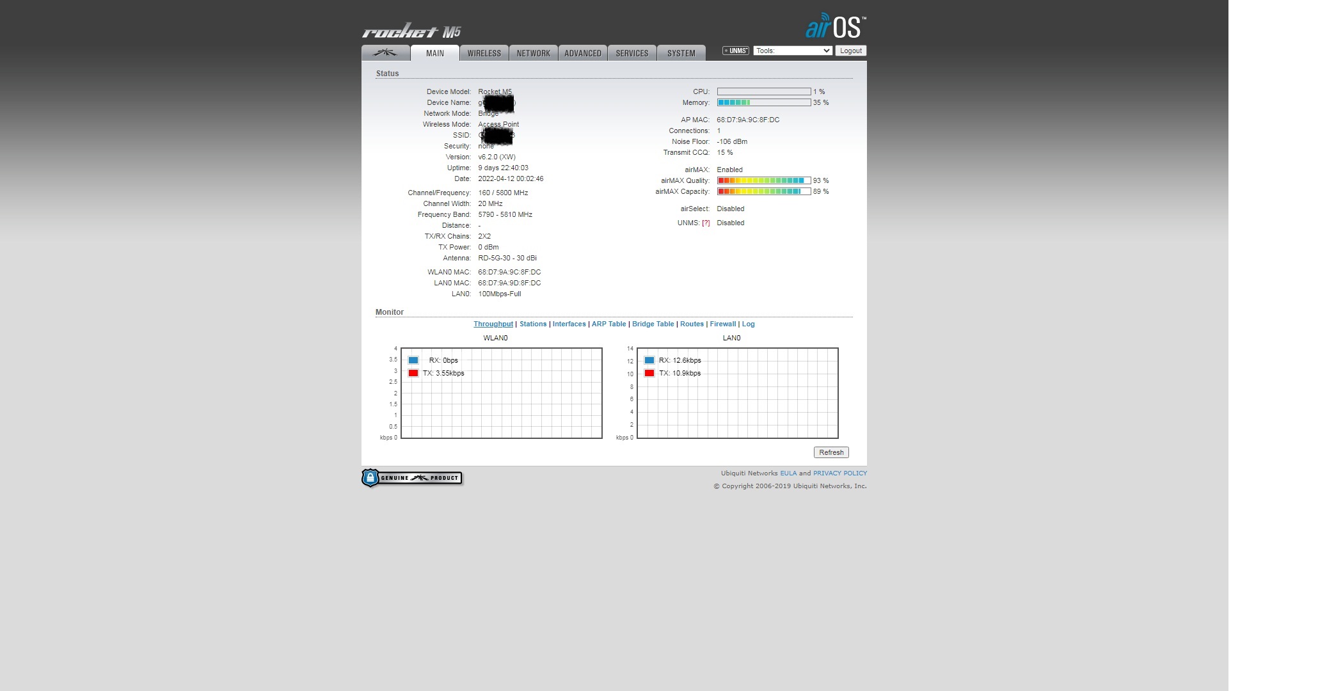The width and height of the screenshot is (1327, 691).
Task: Click the TX/RX Chains value 2X2
Action: pos(484,236)
